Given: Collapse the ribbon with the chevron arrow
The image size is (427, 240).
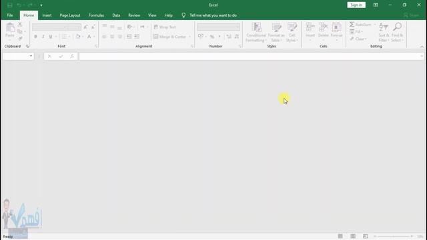Looking at the screenshot, I should pos(422,47).
